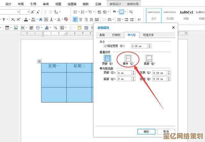
Task: Click the superscript X² icon
Action: pos(19,20)
